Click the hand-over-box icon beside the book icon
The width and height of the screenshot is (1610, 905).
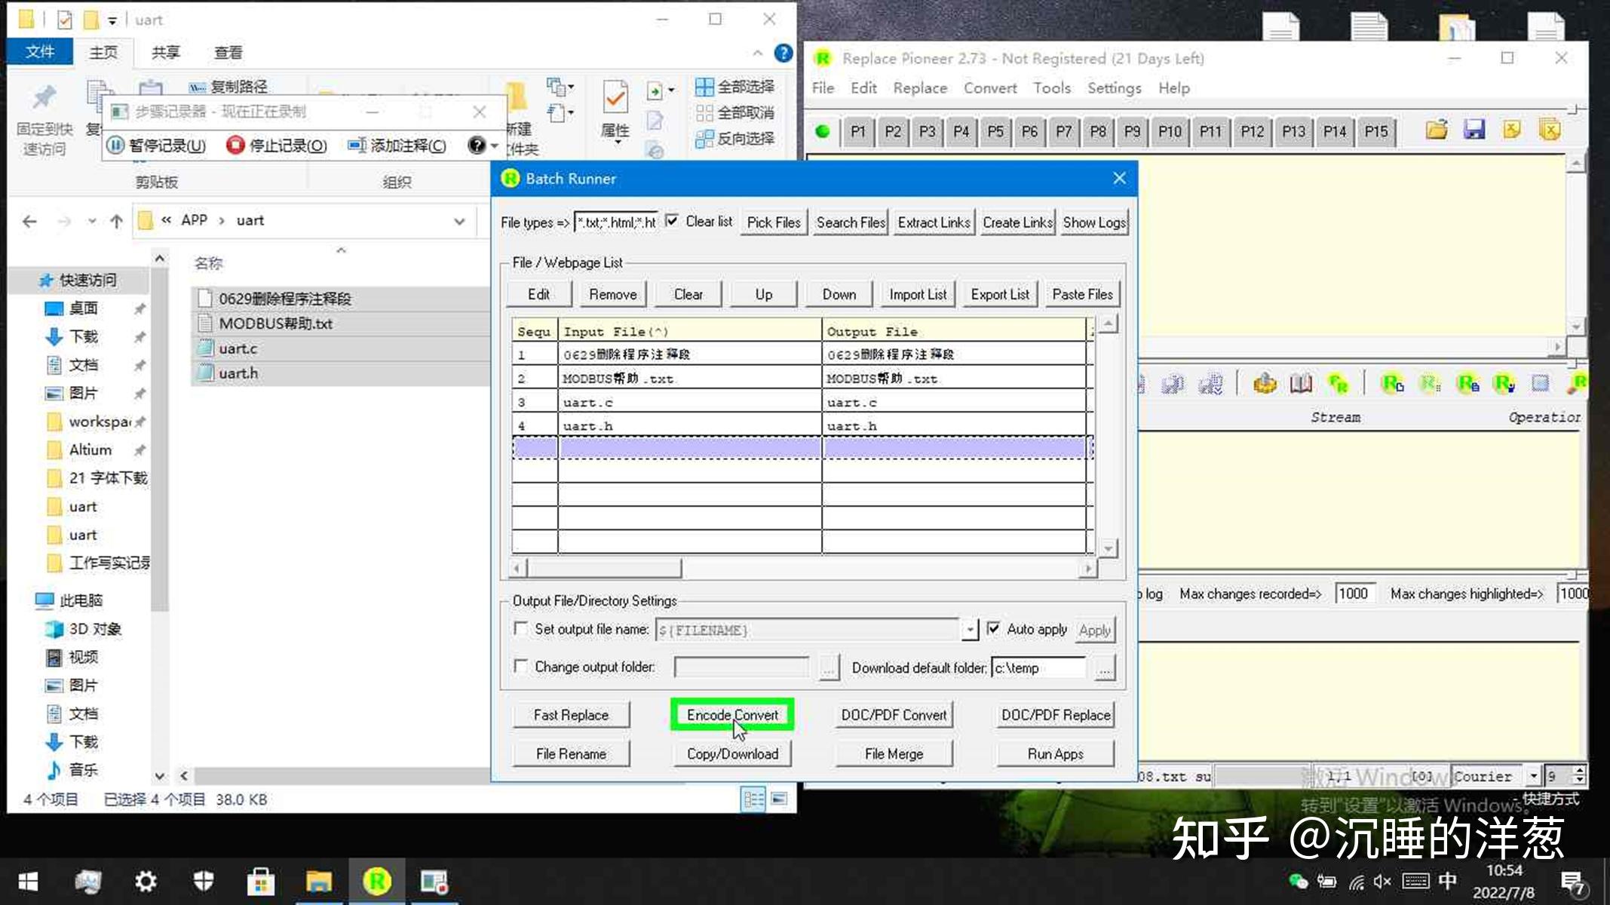tap(1265, 384)
